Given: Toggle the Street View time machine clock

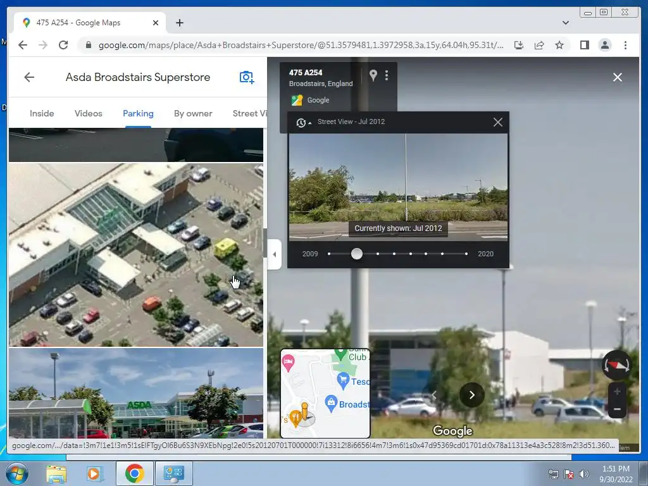Looking at the screenshot, I should 303,122.
